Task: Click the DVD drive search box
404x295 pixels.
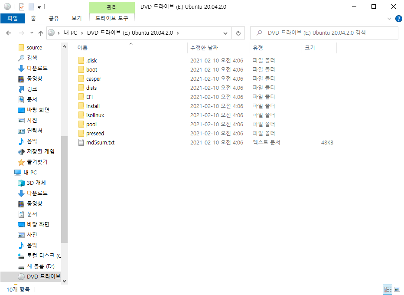Action: tap(324, 33)
